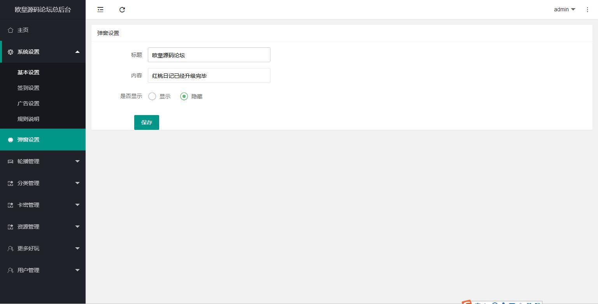Toggle the display option to 显示

click(152, 96)
